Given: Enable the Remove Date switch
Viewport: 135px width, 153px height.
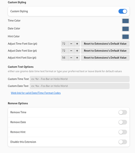Looking at the screenshot, I should pos(123,122).
